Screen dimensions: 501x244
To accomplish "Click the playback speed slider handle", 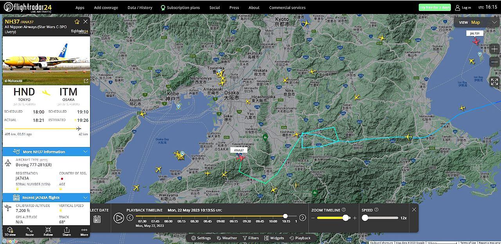I will [x=365, y=218].
